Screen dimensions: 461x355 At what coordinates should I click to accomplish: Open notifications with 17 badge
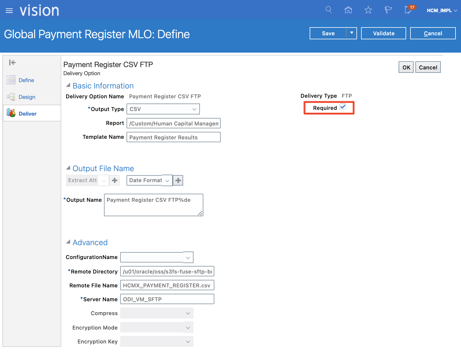[408, 10]
